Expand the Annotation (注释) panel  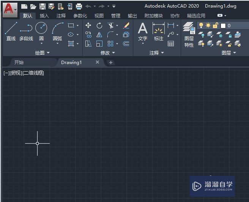157,53
